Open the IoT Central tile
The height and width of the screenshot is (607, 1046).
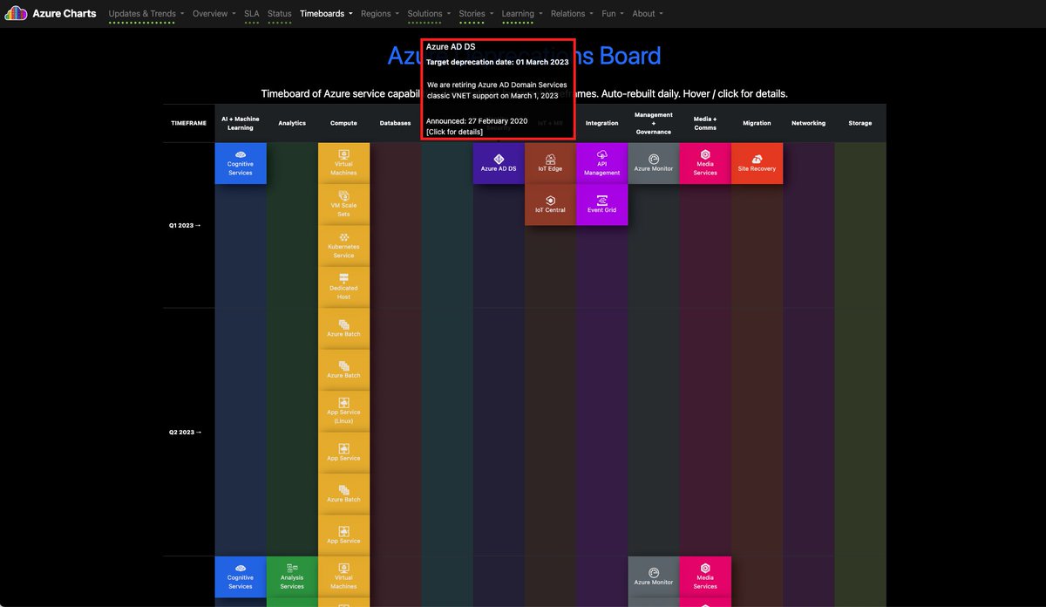[x=550, y=205]
